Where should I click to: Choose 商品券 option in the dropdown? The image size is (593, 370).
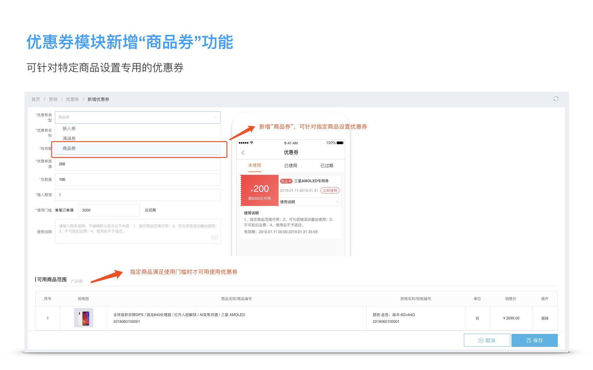coord(69,148)
